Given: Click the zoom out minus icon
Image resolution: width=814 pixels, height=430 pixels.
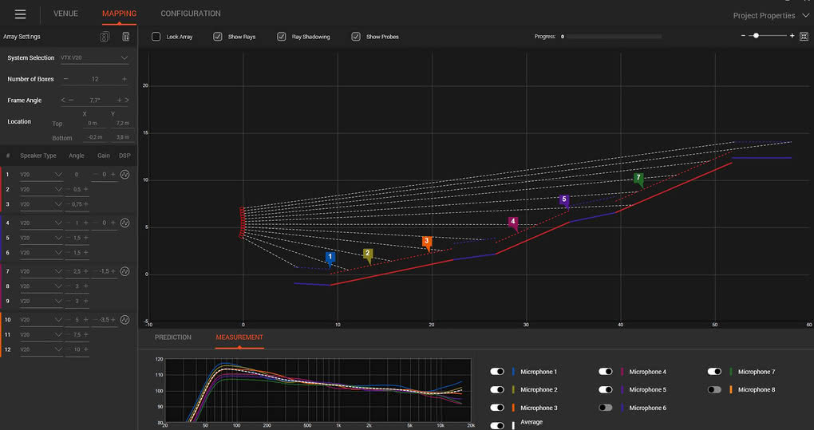Looking at the screenshot, I should tap(744, 36).
